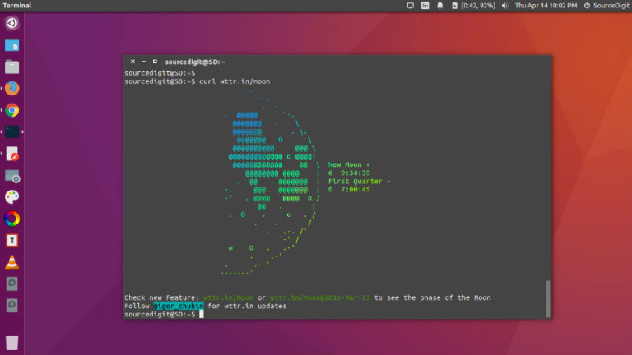Launch Google Chrome from the dock

[x=12, y=110]
